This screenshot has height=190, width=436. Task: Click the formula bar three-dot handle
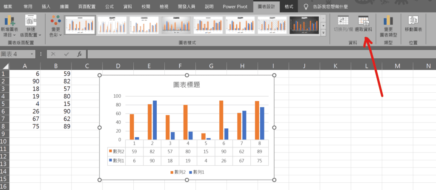pyautogui.click(x=41, y=54)
